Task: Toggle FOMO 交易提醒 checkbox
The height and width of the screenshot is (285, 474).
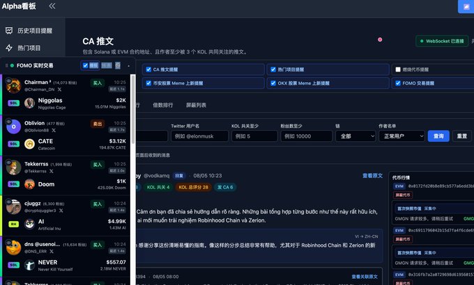Action: [x=398, y=83]
